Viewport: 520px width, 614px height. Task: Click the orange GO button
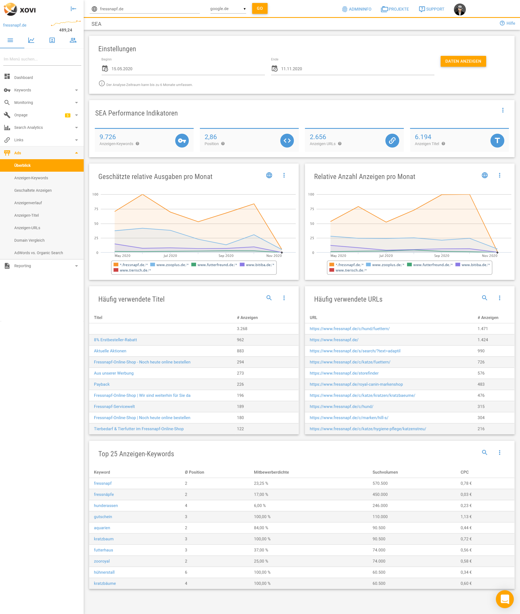260,9
